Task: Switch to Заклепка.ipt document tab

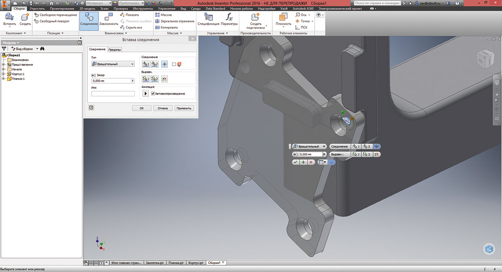Action: pos(155,263)
